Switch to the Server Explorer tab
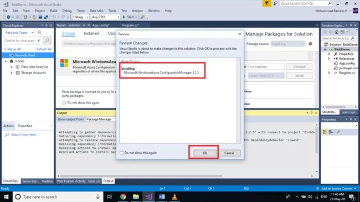The image size is (360, 202). pos(30,181)
